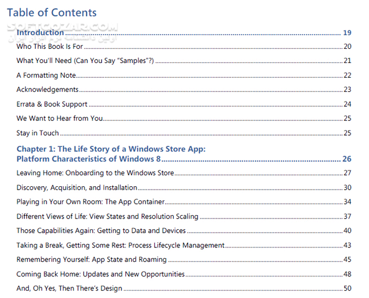Jump to Discovery, Acquisition, and Installation
The height and width of the screenshot is (298, 369).
[x=77, y=187]
